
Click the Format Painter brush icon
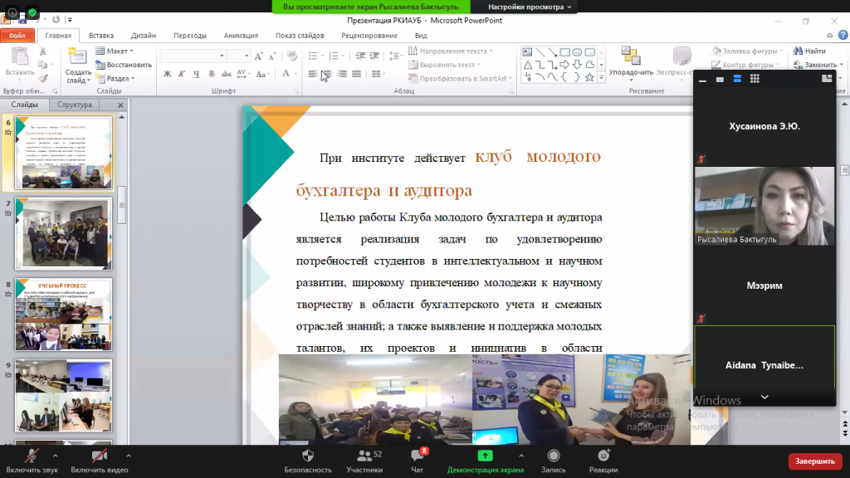point(43,78)
